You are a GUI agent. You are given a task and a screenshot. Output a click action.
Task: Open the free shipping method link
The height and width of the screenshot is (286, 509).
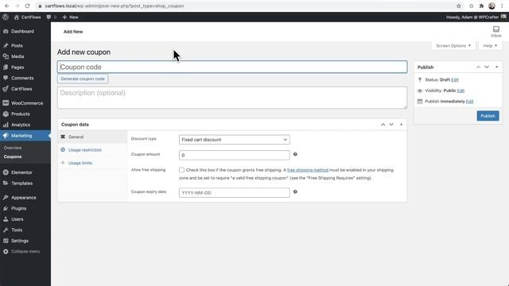click(x=308, y=170)
